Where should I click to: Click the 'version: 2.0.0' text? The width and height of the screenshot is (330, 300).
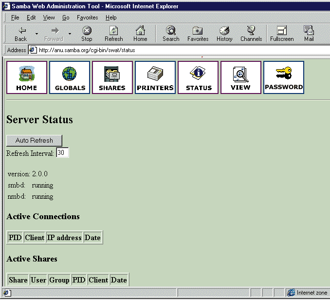pyautogui.click(x=28, y=174)
